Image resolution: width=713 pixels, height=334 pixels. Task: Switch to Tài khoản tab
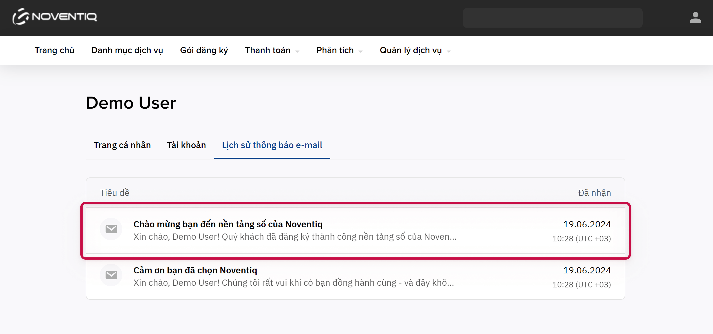pyautogui.click(x=186, y=145)
